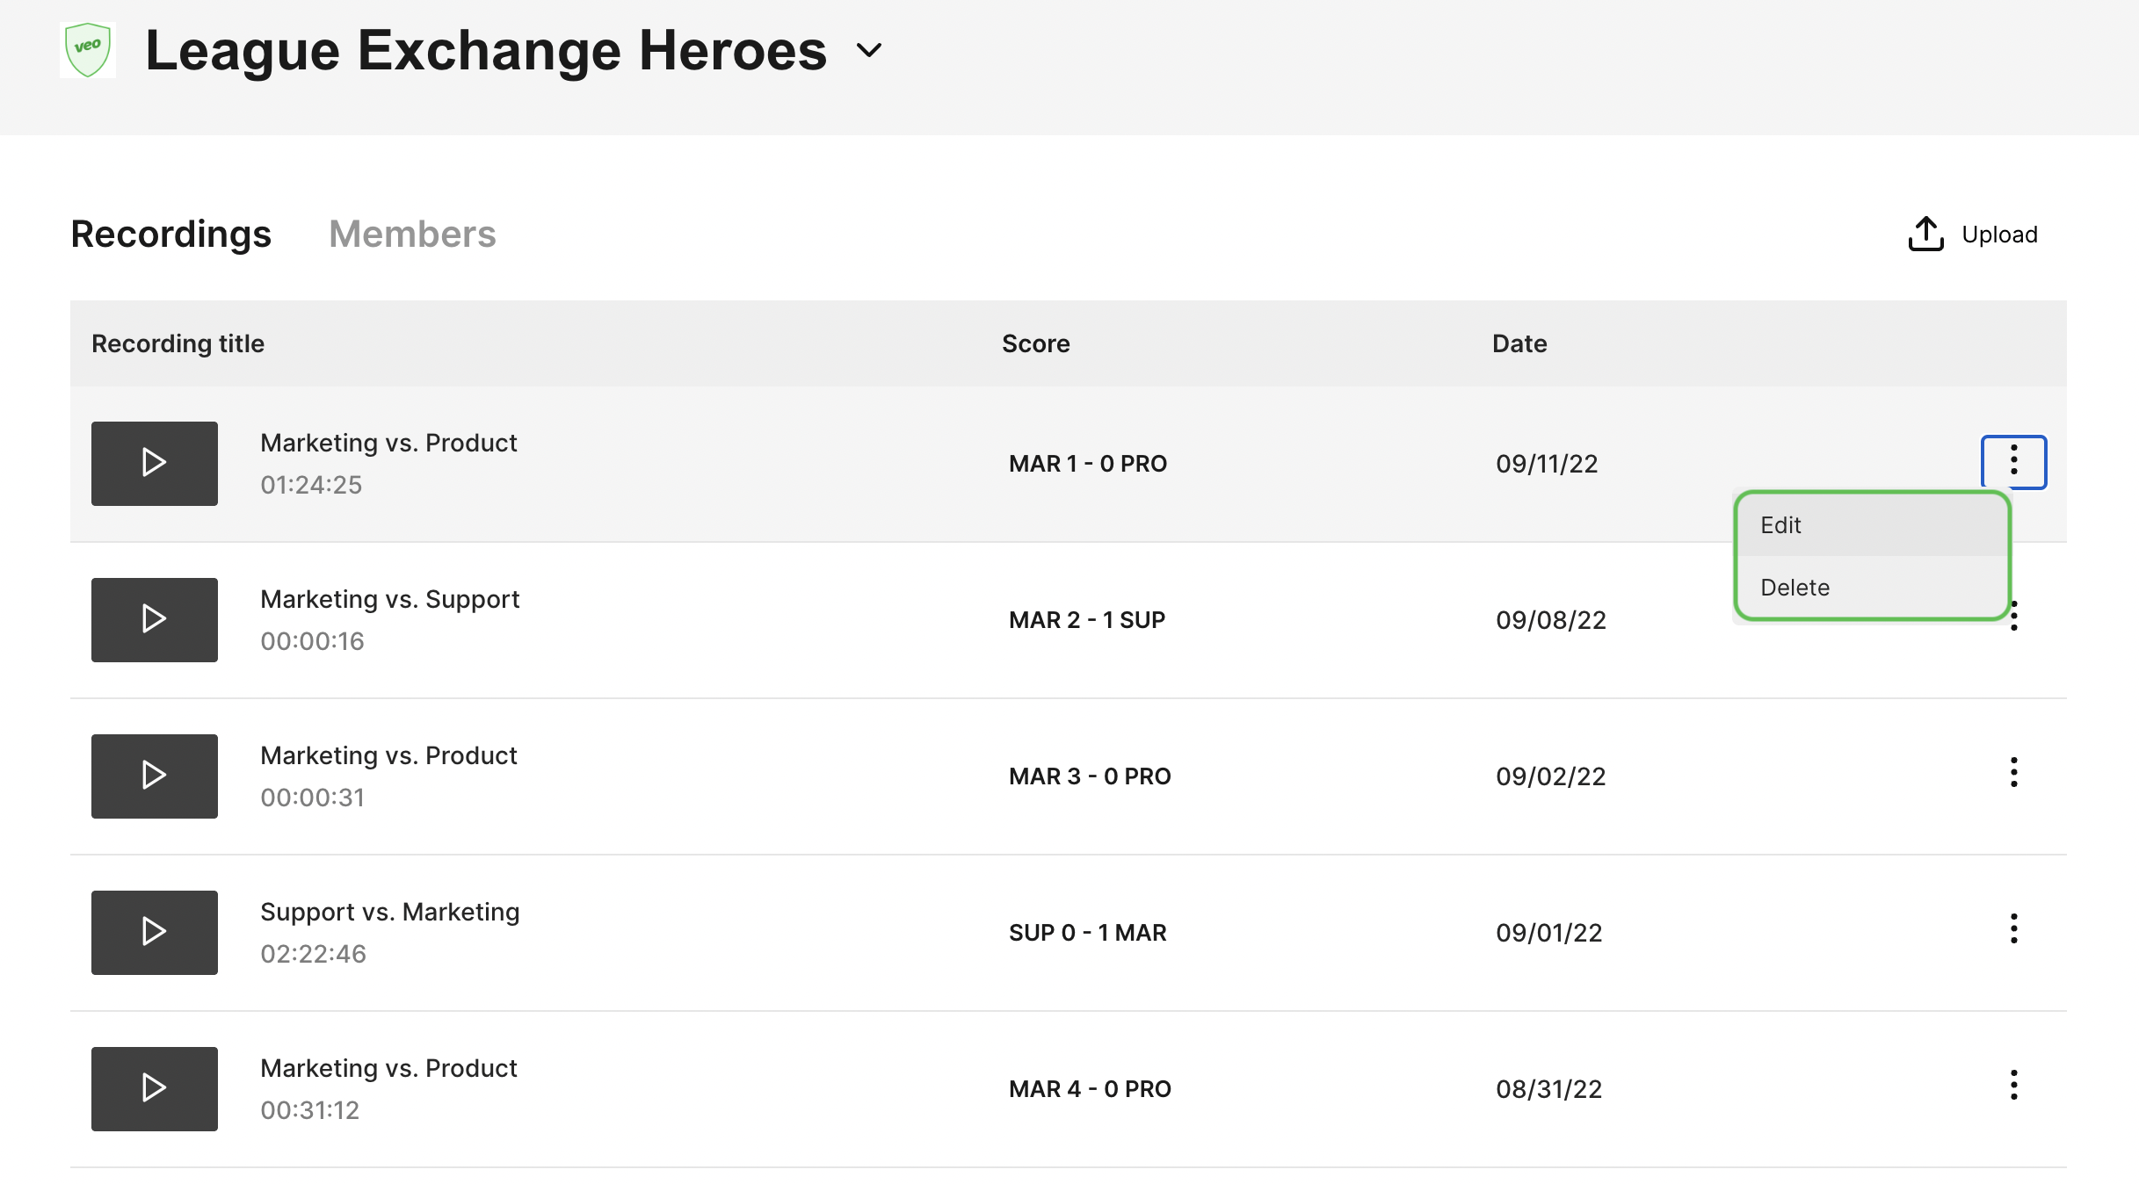Open the three-dot menu for 08/31/22 recording

(x=2013, y=1087)
